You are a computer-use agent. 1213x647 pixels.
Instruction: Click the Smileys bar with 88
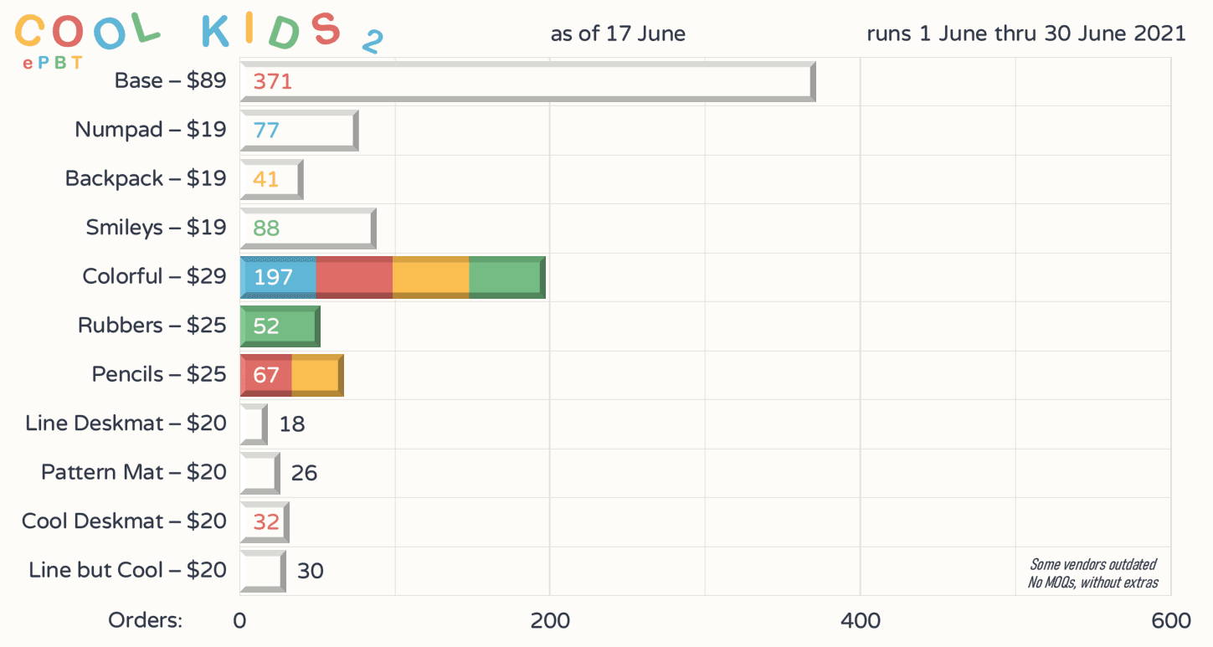307,228
